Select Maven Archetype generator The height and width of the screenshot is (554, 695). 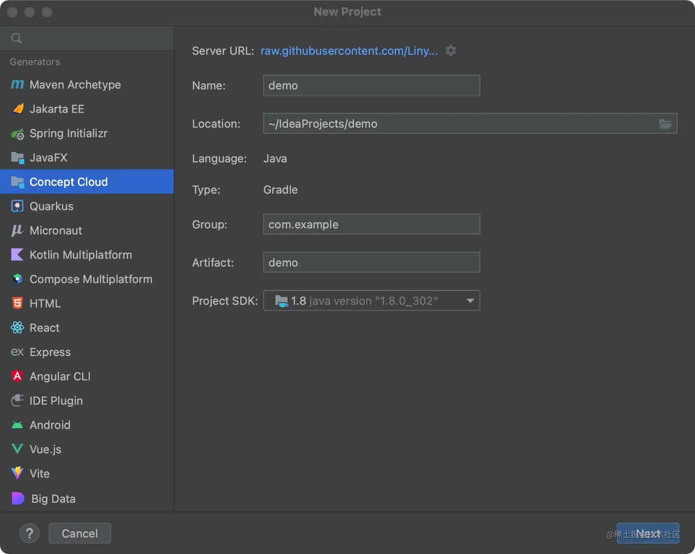point(87,85)
